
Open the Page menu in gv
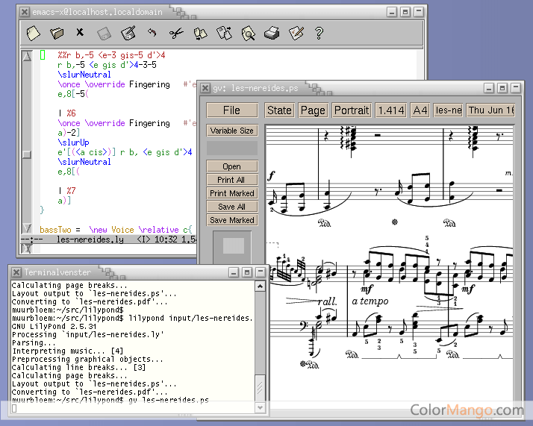tap(313, 110)
